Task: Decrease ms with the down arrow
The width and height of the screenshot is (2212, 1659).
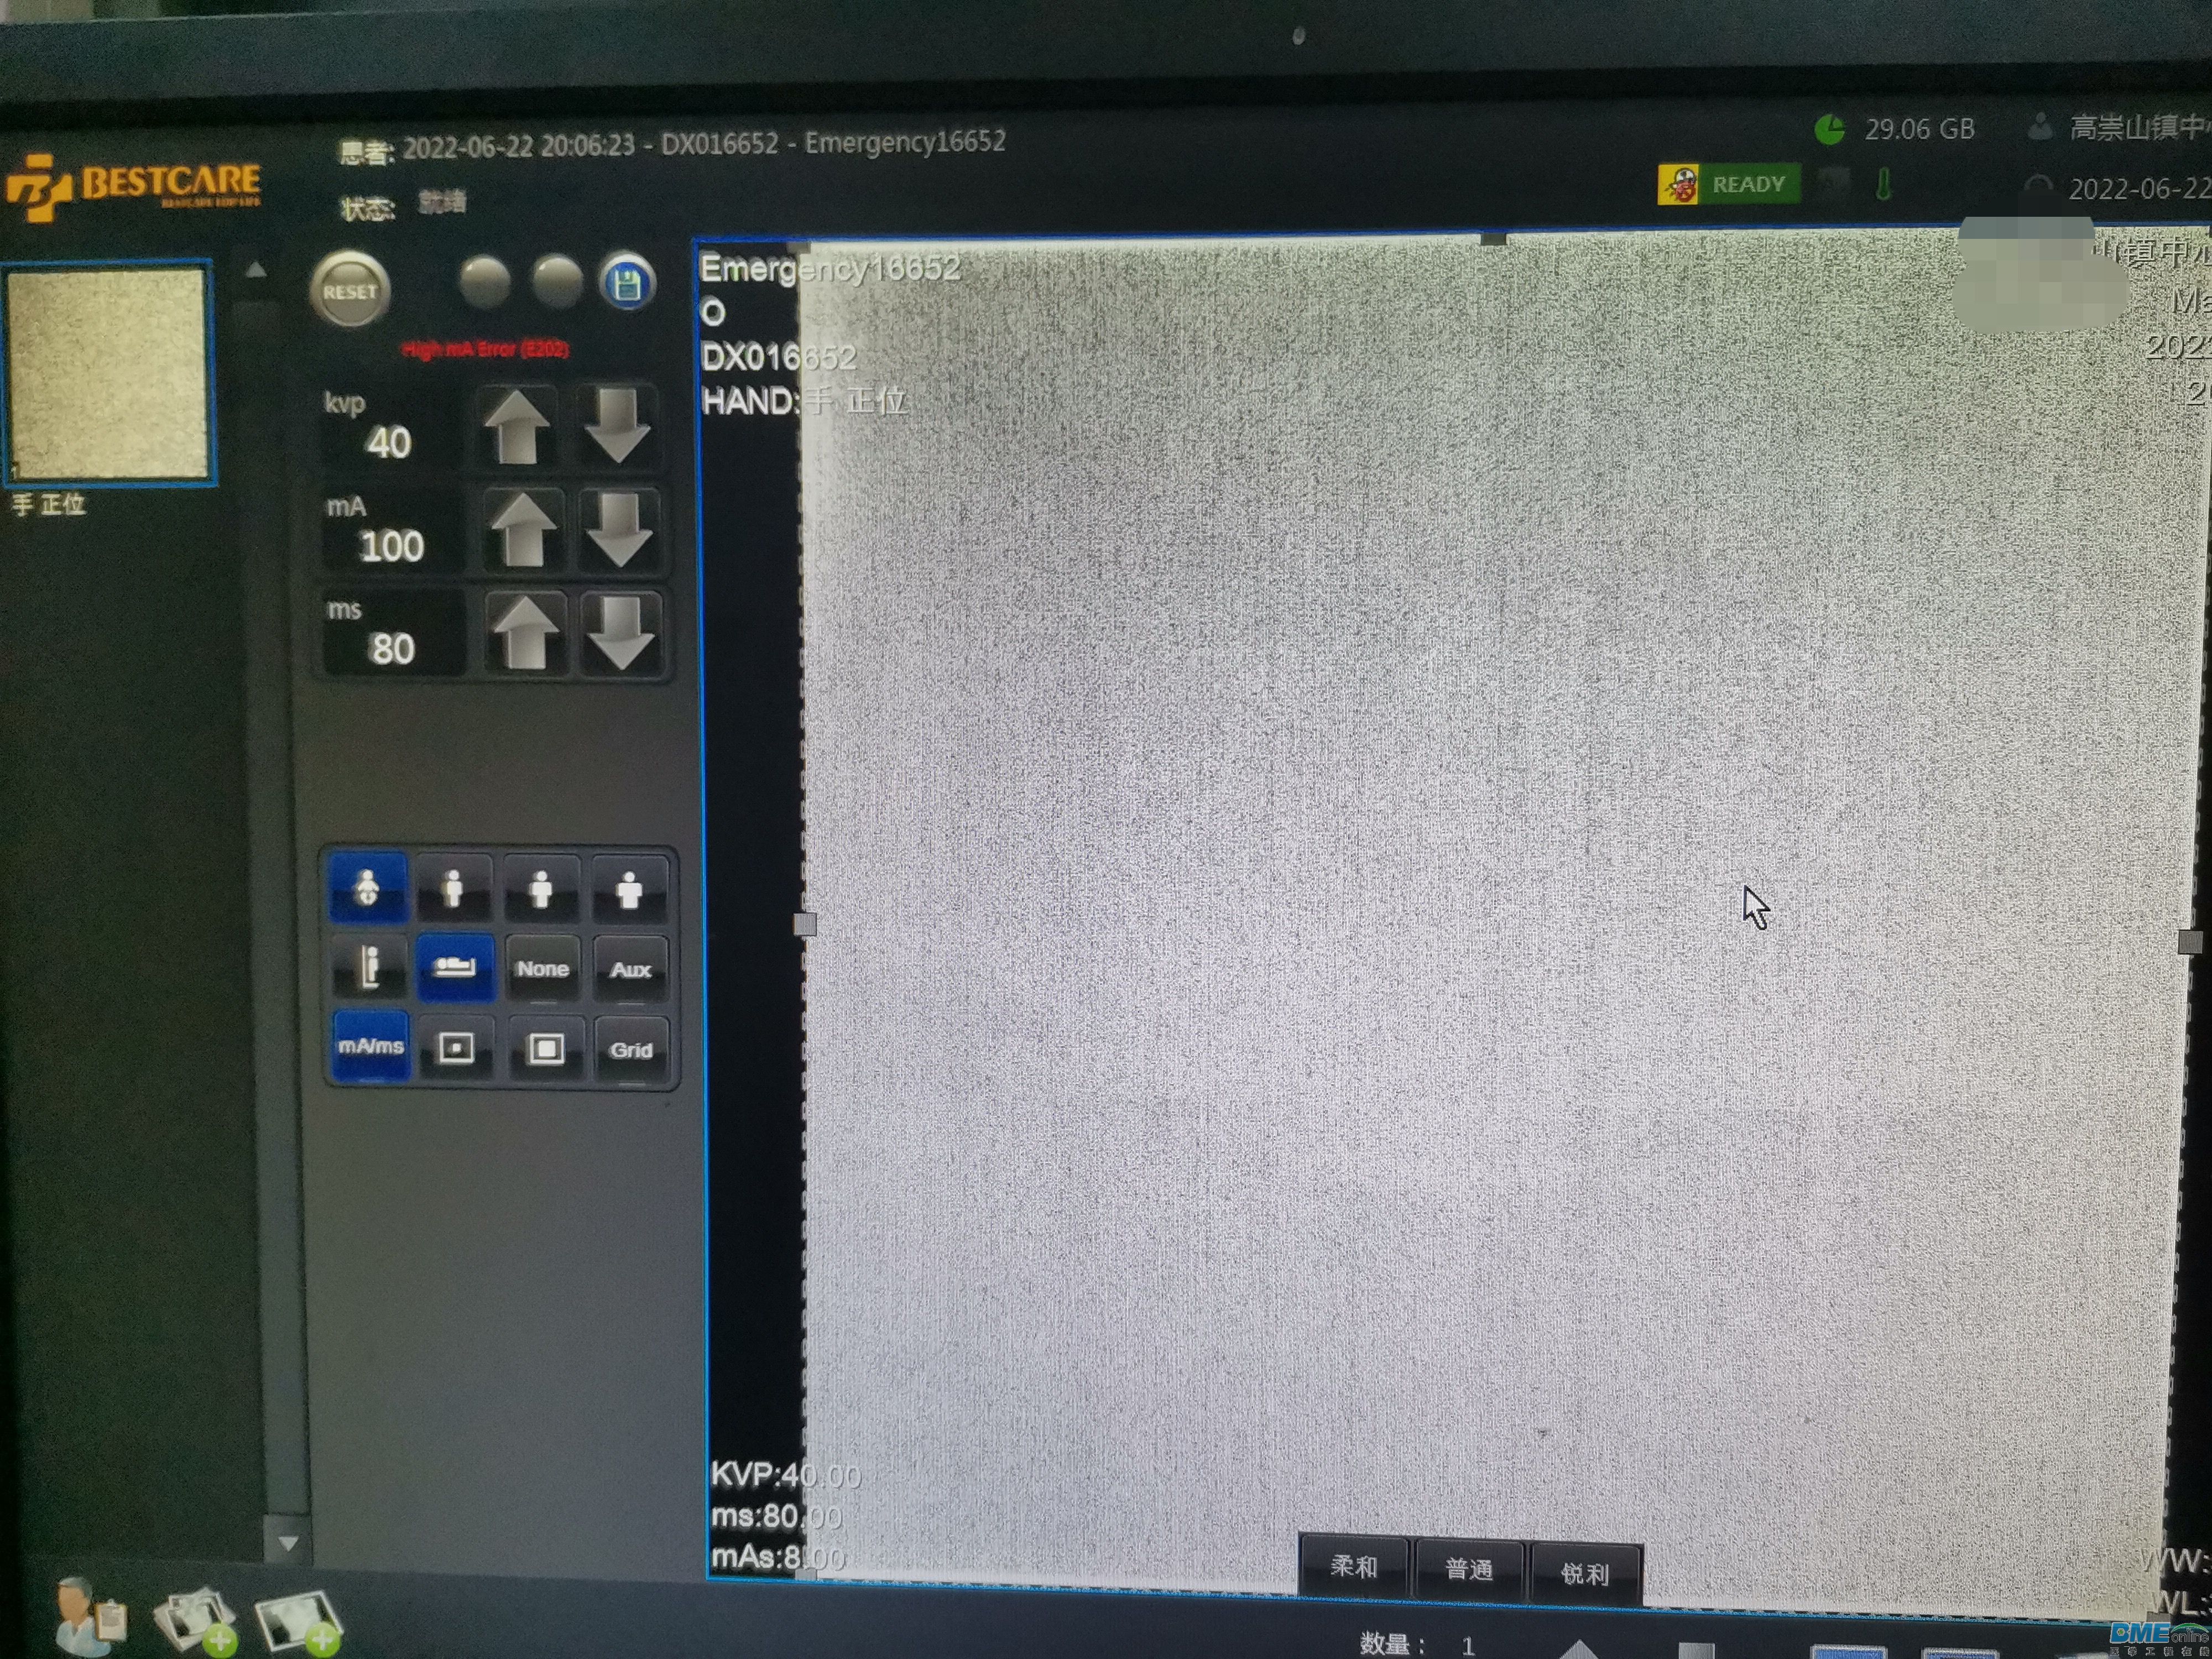Action: [x=621, y=634]
